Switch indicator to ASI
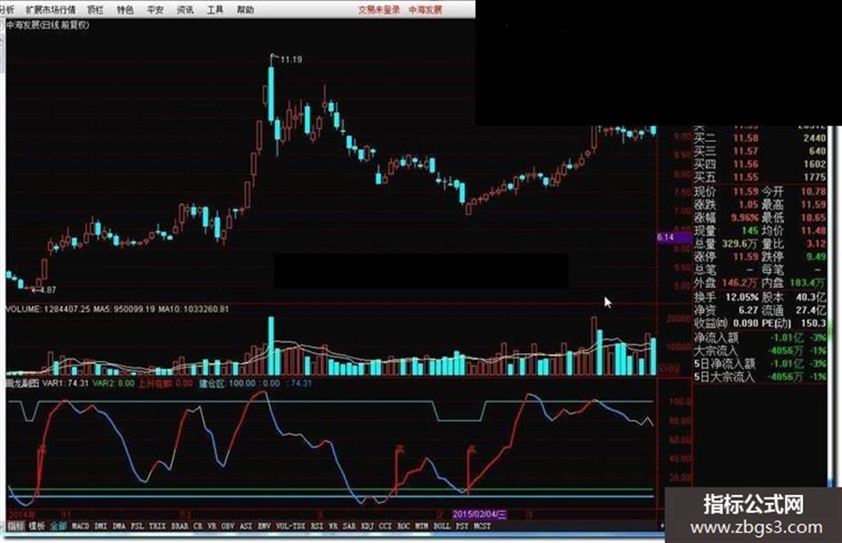This screenshot has width=842, height=543. [246, 526]
